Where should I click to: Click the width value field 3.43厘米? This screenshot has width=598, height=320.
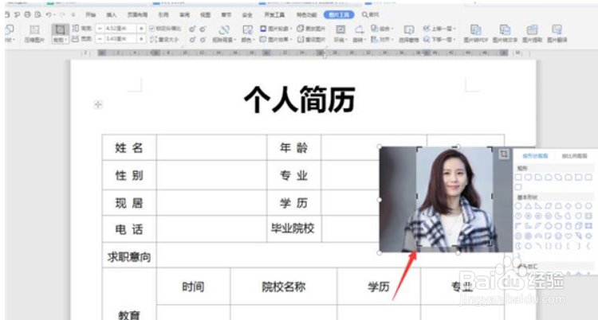coord(120,39)
